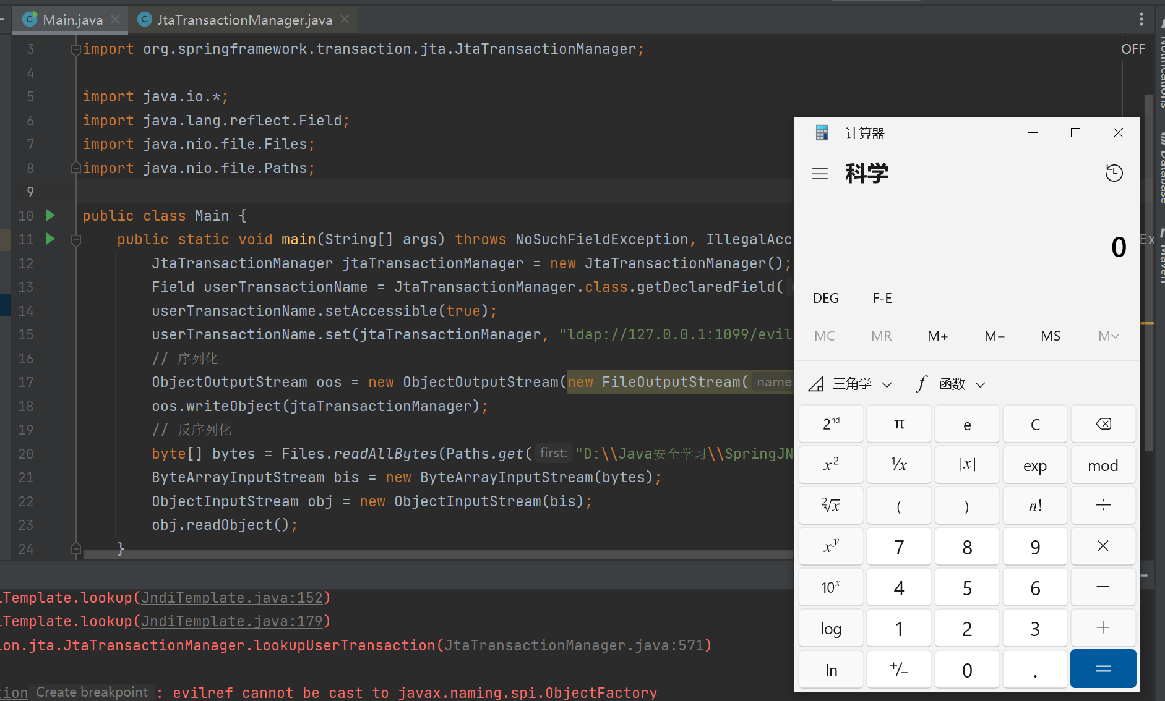Click the M+ memory add key
The image size is (1165, 701).
coord(938,336)
